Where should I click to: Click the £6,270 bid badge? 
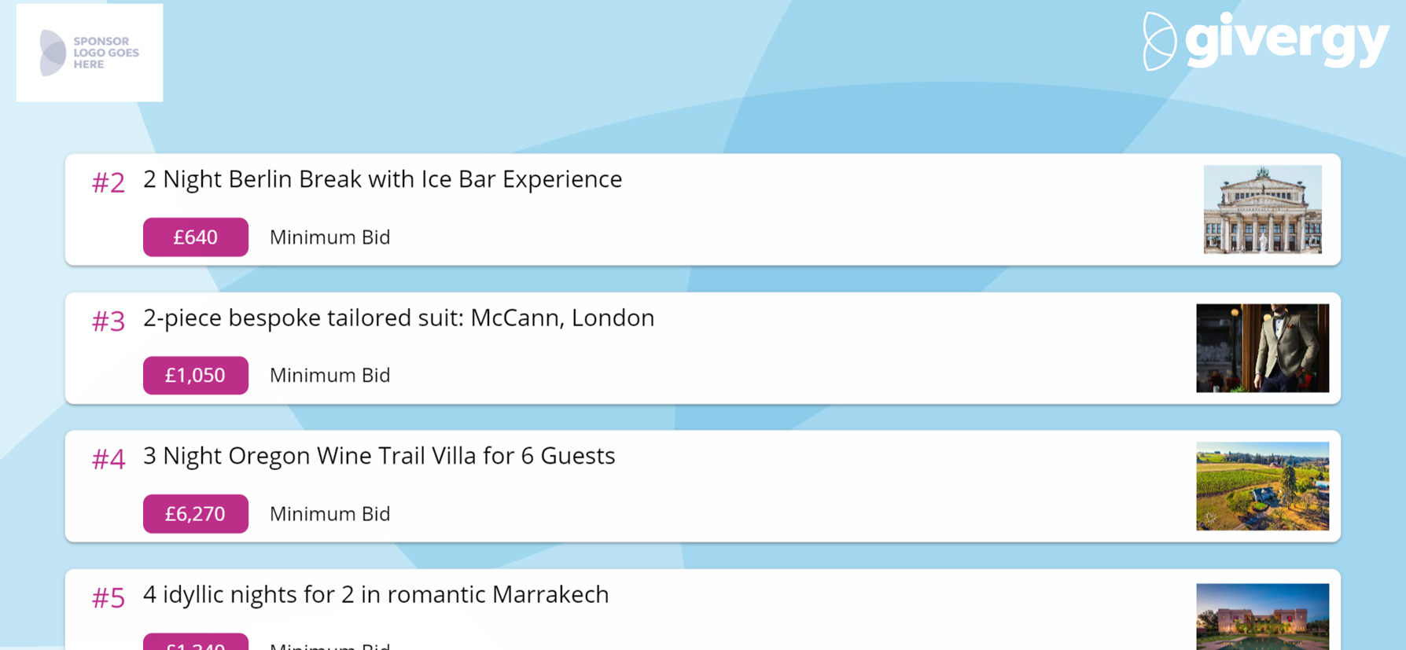195,514
